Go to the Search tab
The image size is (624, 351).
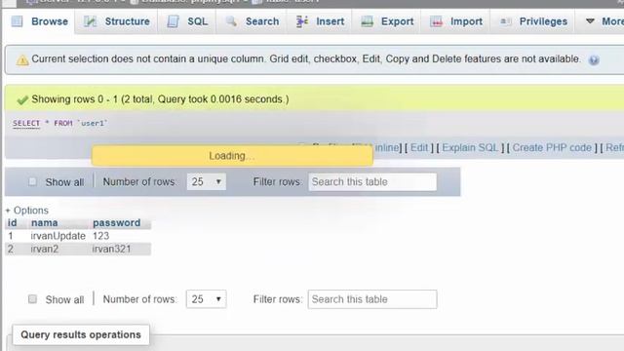253,21
